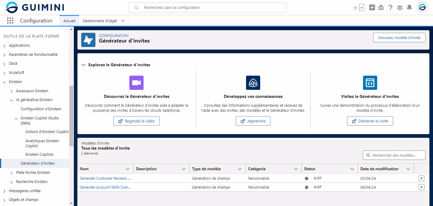Open the Trailhead guidance icon
The height and width of the screenshot is (206, 433).
(x=381, y=8)
